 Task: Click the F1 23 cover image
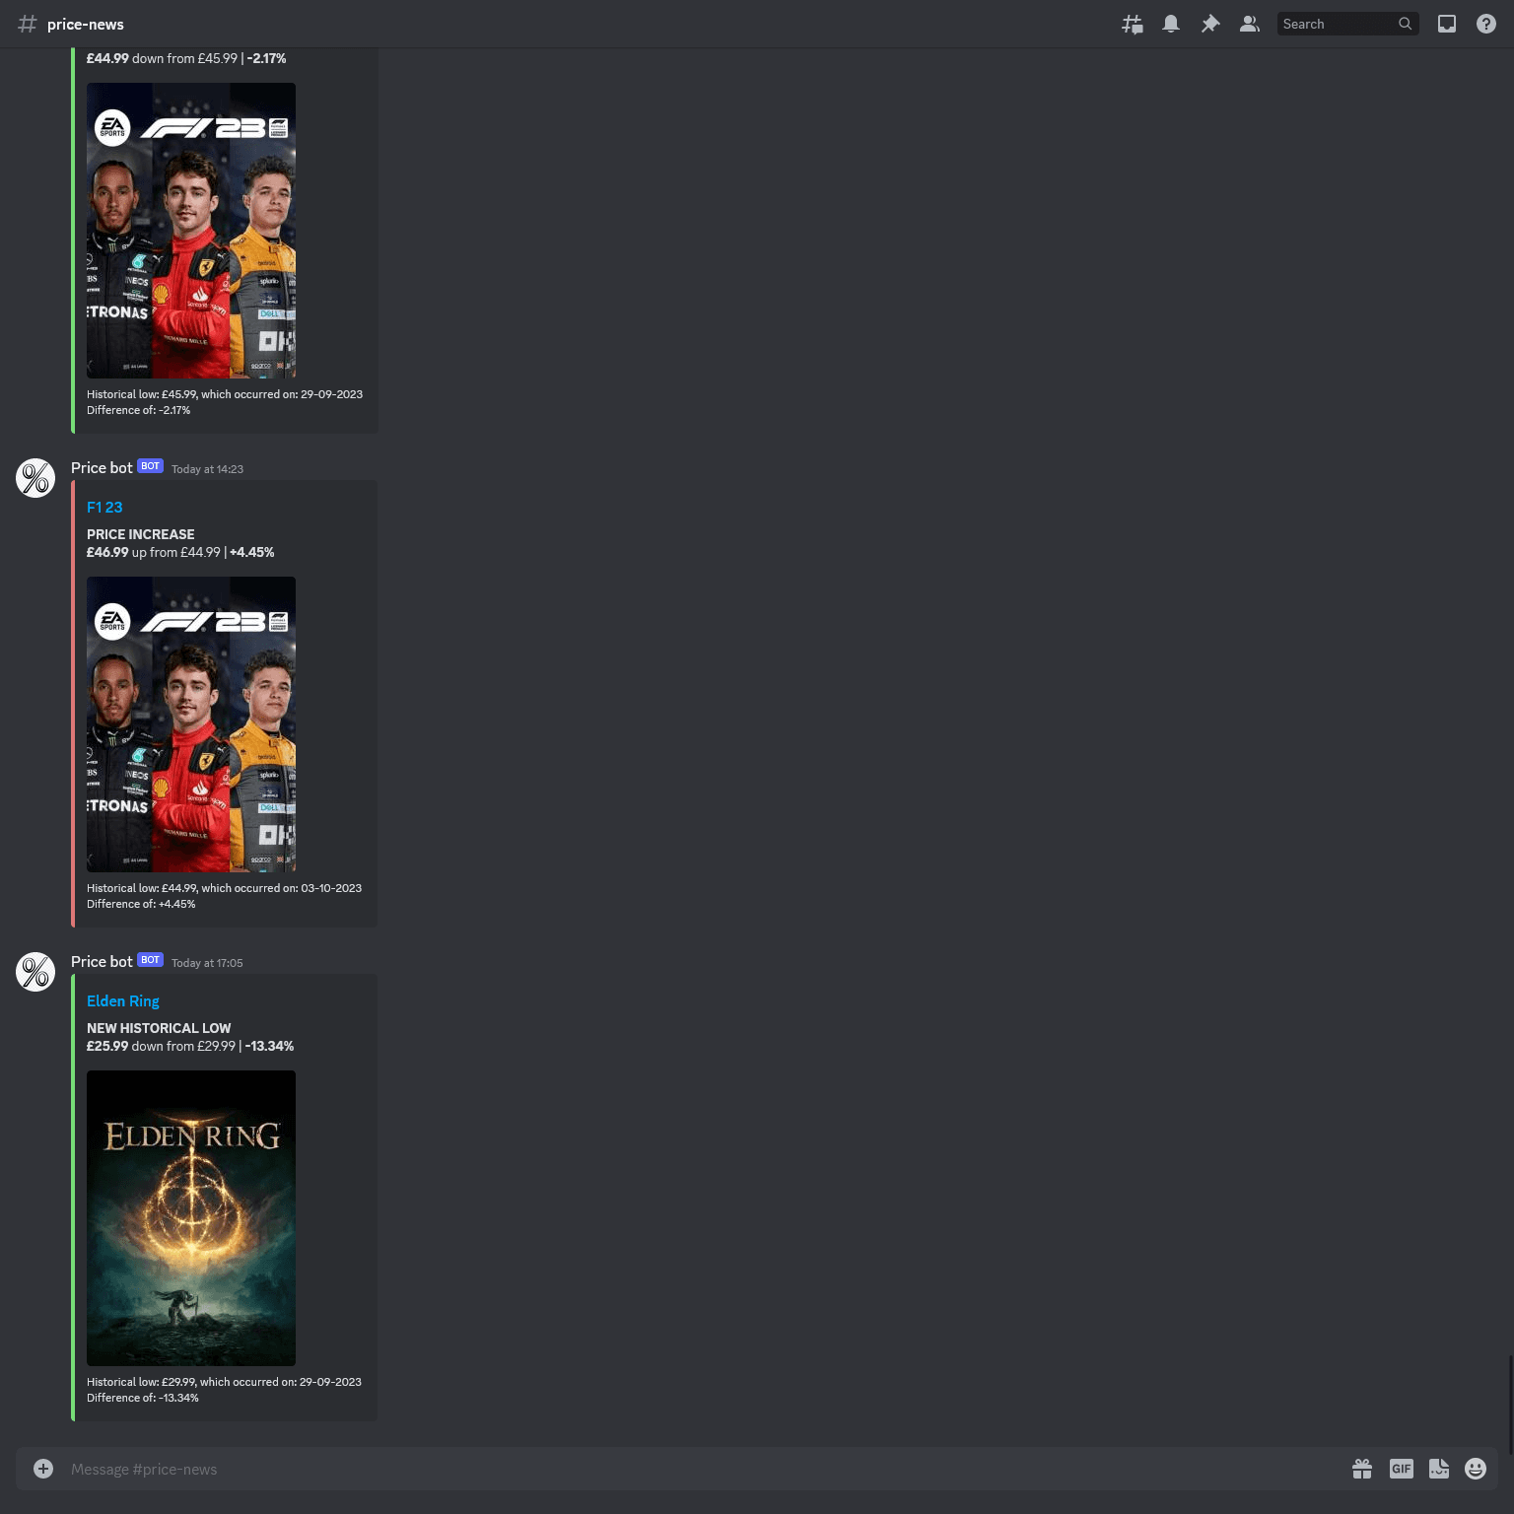click(190, 723)
